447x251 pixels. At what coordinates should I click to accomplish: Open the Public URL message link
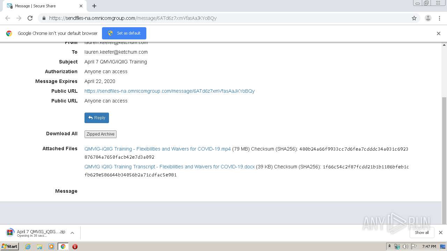pos(169,91)
